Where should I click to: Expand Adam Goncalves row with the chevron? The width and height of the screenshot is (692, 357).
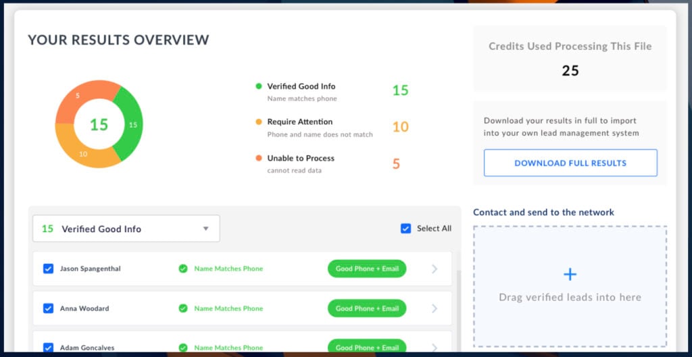click(x=435, y=348)
